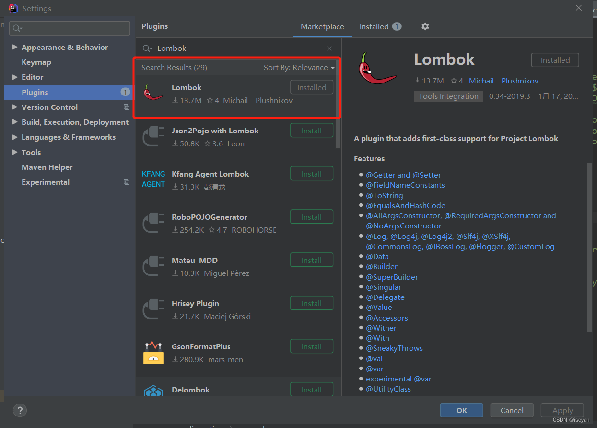
Task: Click the IntelliJ logo in title bar
Action: pyautogui.click(x=13, y=8)
